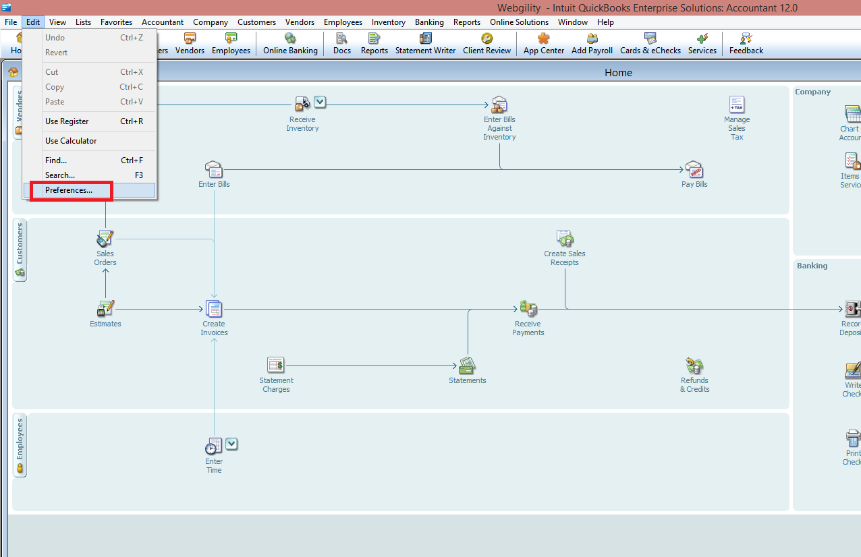Image resolution: width=861 pixels, height=557 pixels.
Task: Open the Create Invoices icon
Action: tap(214, 309)
